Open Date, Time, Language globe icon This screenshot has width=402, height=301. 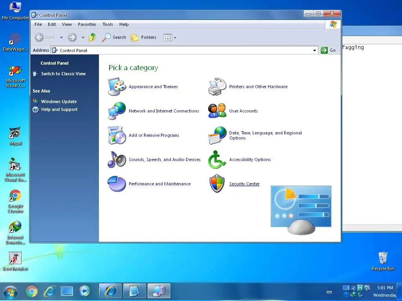217,135
